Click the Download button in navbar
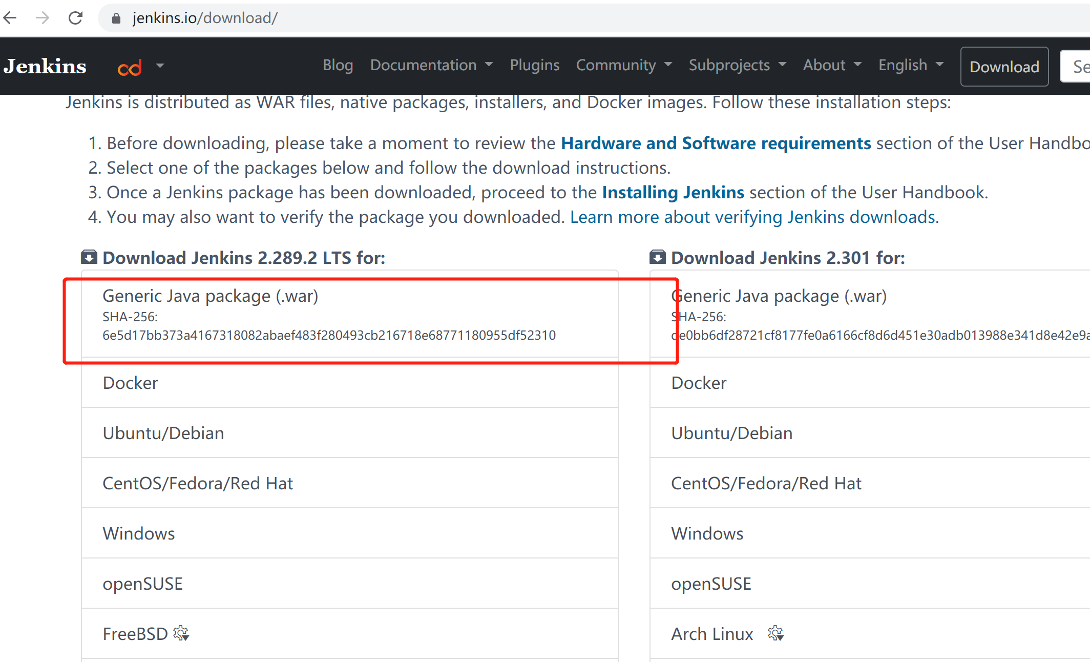 pyautogui.click(x=1004, y=67)
